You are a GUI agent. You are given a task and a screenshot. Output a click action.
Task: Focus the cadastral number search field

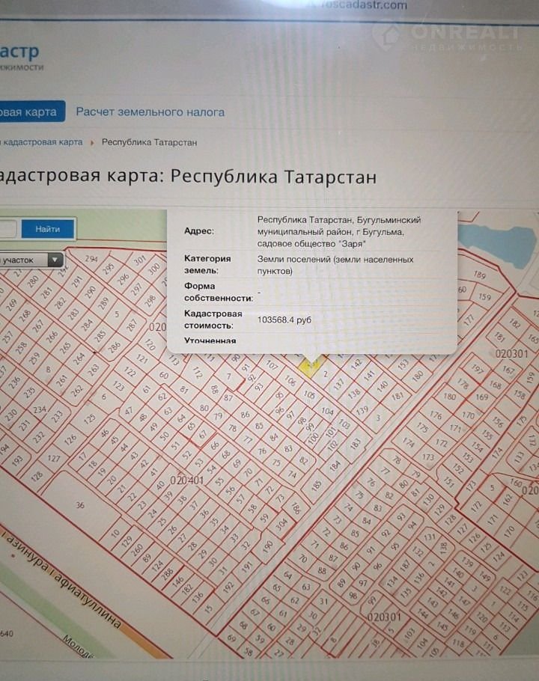point(6,229)
